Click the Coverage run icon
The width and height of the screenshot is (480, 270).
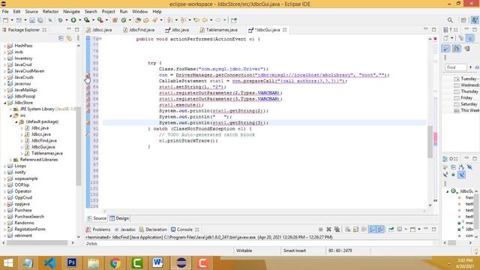point(87,20)
